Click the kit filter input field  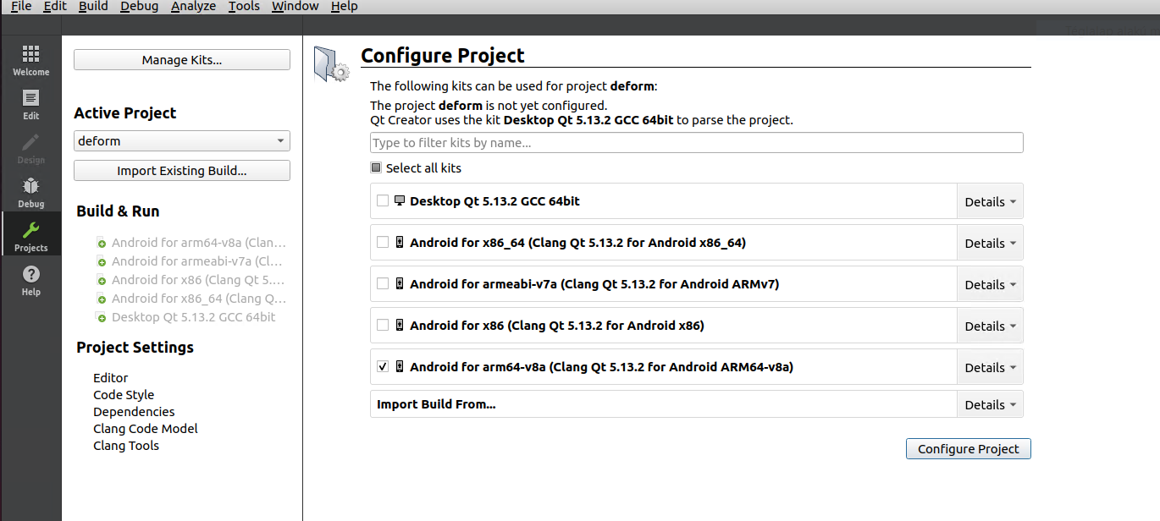click(x=696, y=142)
